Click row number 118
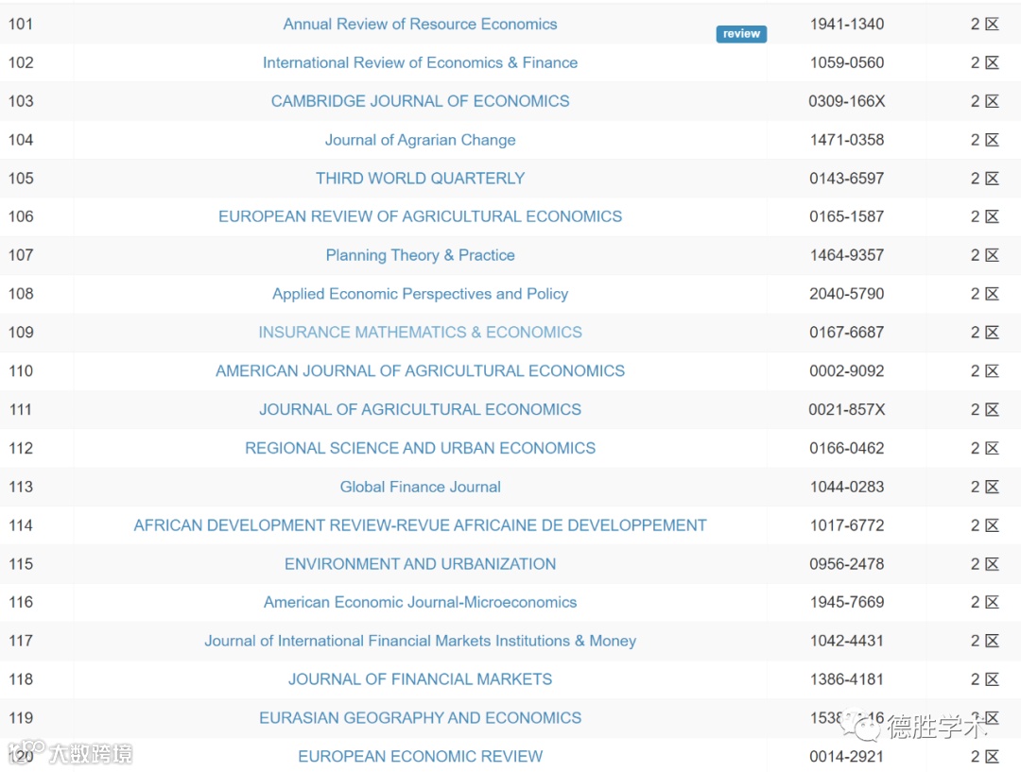The height and width of the screenshot is (772, 1021). pos(20,679)
